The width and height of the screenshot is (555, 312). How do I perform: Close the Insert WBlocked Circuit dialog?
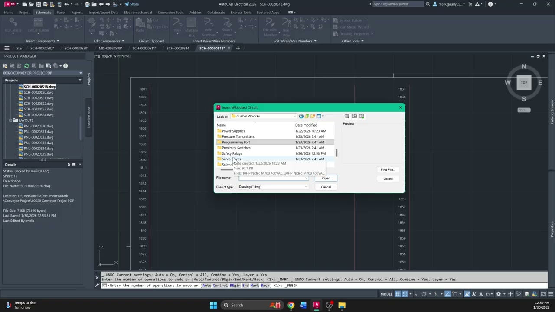(x=400, y=107)
